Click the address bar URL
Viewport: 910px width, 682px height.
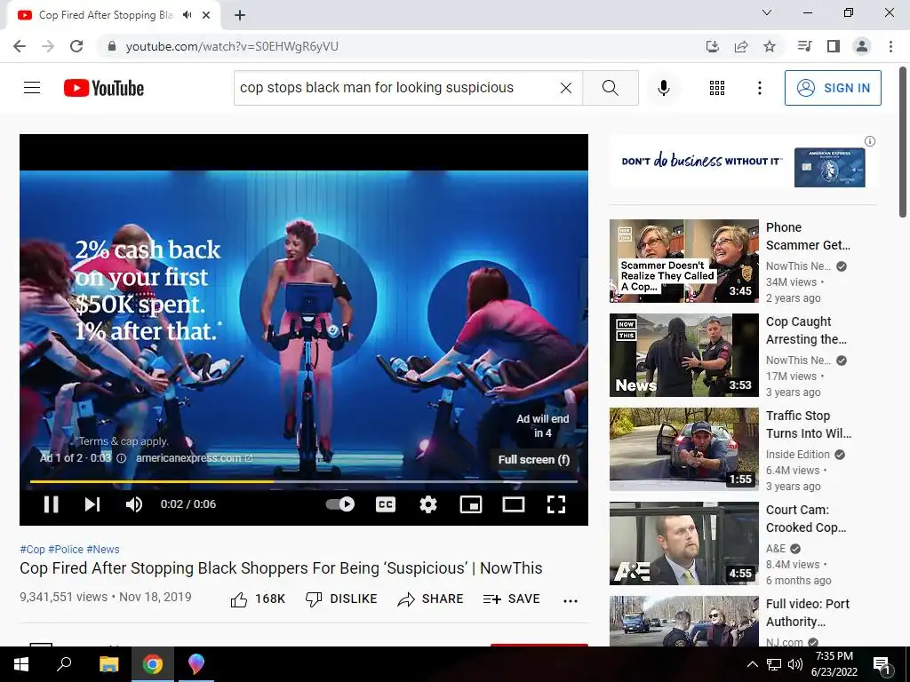click(232, 46)
